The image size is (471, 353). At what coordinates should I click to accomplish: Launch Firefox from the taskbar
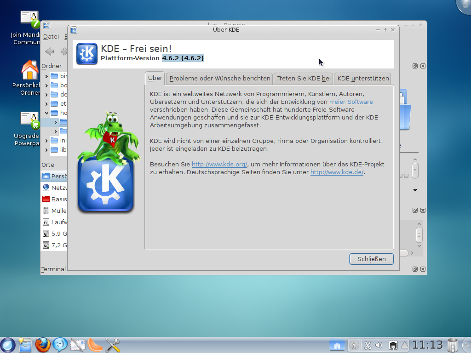pyautogui.click(x=43, y=345)
